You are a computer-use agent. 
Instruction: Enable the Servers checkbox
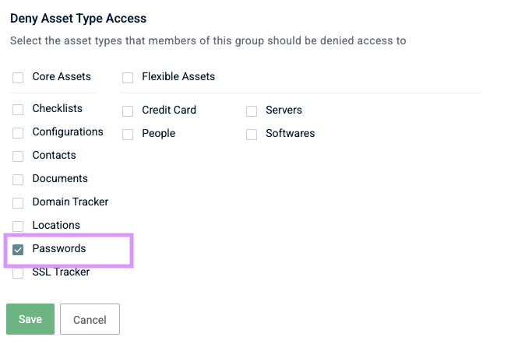[x=252, y=111]
